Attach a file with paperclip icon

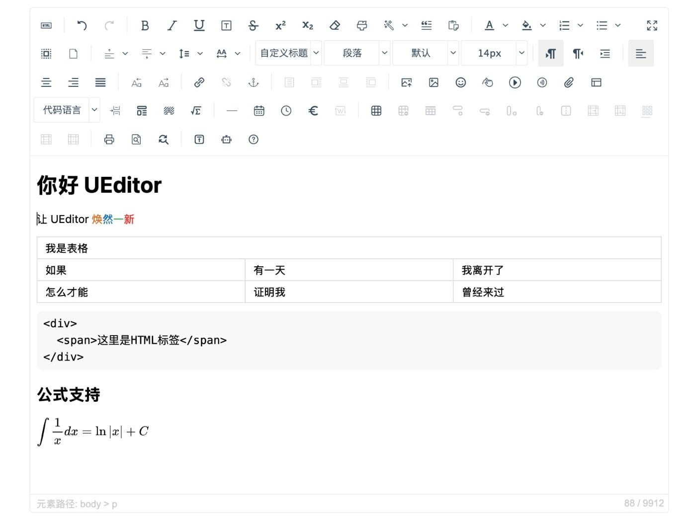tap(569, 82)
